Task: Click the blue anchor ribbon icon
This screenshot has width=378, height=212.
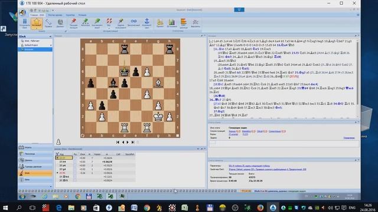Action: tap(147, 21)
